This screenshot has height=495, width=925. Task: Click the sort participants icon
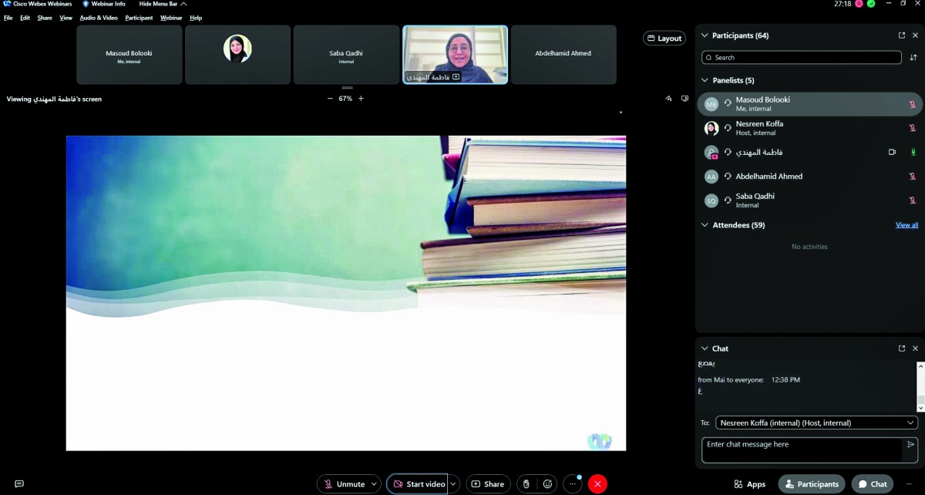pos(913,58)
